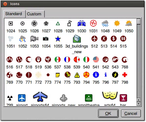This screenshot has width=146, height=122.
Task: Pick the radiation symbol icon 799
Action: point(10,98)
